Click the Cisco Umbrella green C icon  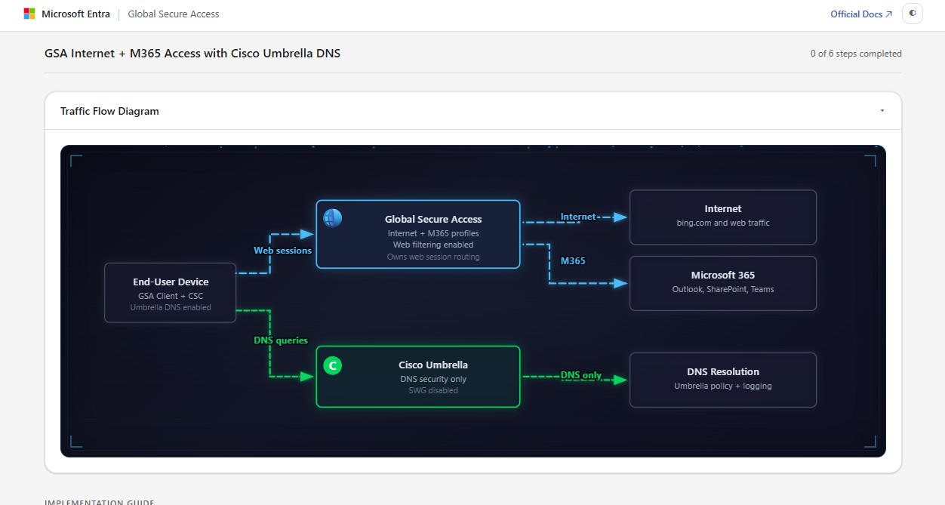point(332,366)
